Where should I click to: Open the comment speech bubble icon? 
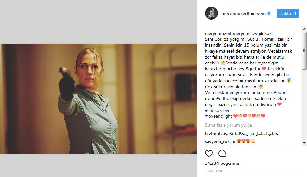tap(222, 153)
